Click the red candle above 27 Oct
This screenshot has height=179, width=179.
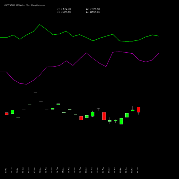7,113
